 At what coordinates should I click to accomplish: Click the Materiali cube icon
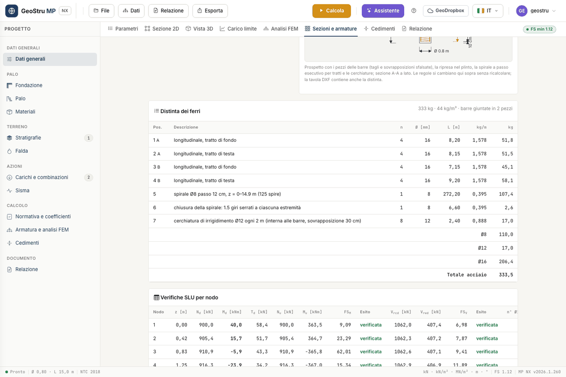click(x=9, y=112)
